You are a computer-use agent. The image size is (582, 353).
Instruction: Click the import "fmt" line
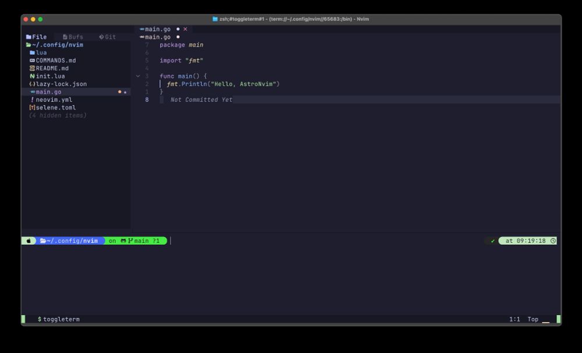coord(182,60)
